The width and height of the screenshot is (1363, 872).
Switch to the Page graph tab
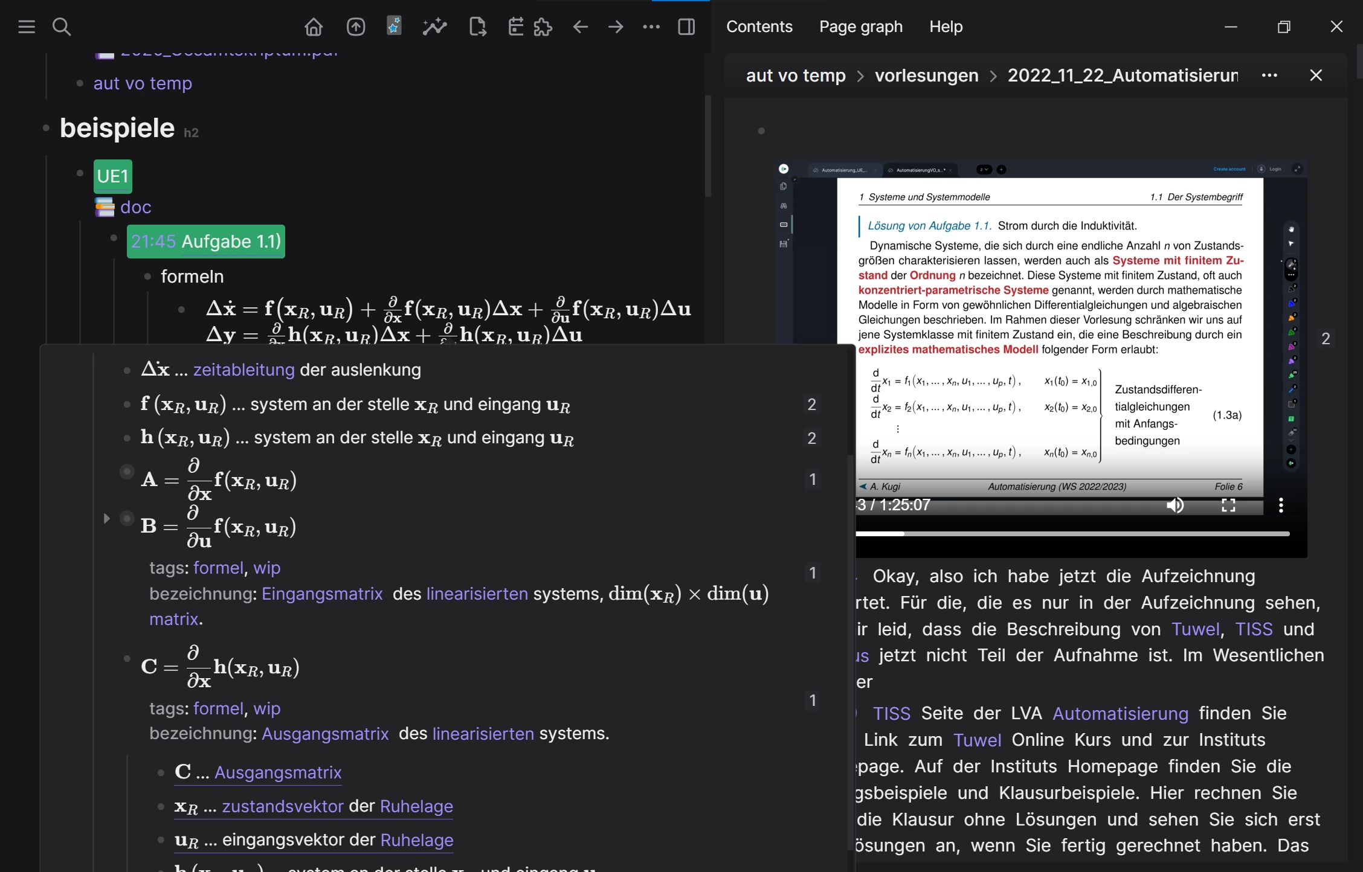click(860, 27)
